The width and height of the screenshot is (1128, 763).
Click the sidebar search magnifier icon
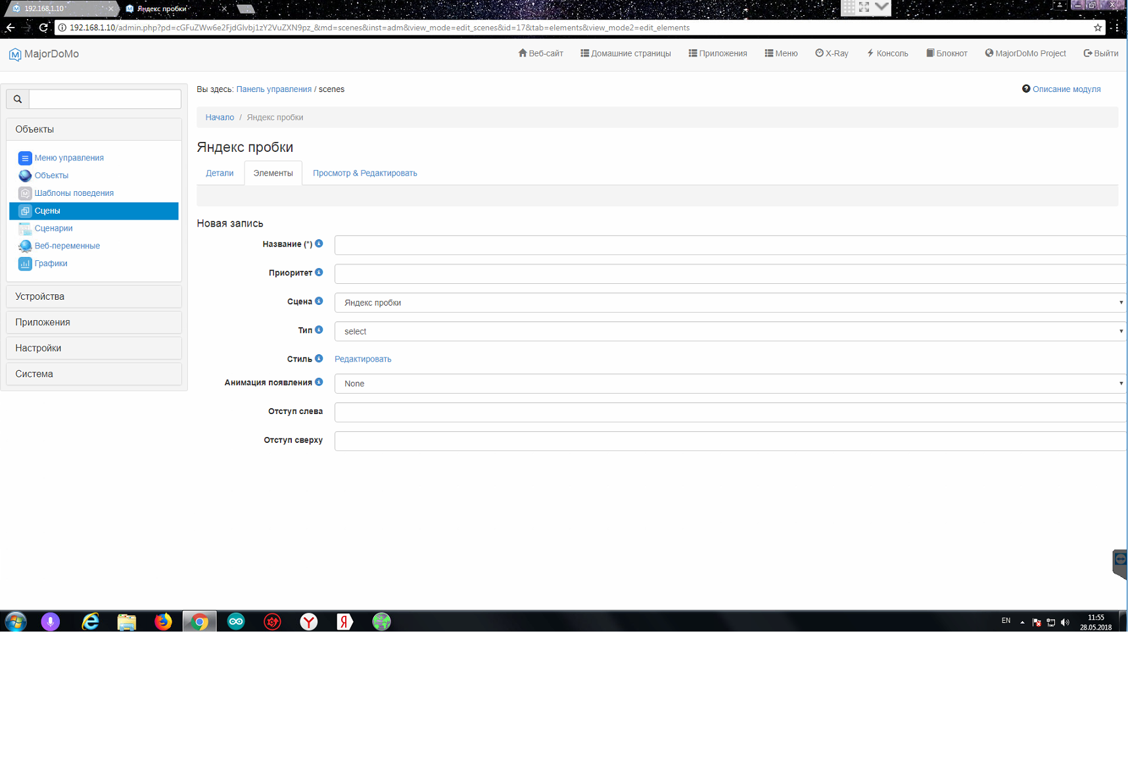pos(18,99)
